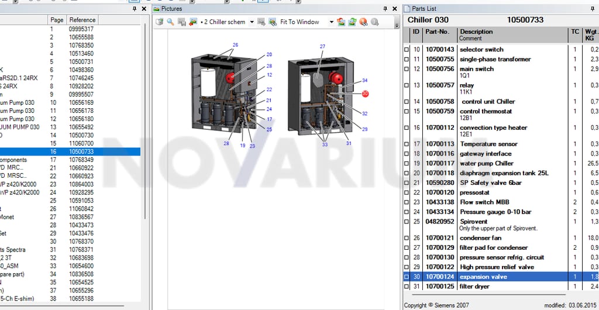Check the box for selector switch row
599x310 pixels.
click(x=407, y=50)
